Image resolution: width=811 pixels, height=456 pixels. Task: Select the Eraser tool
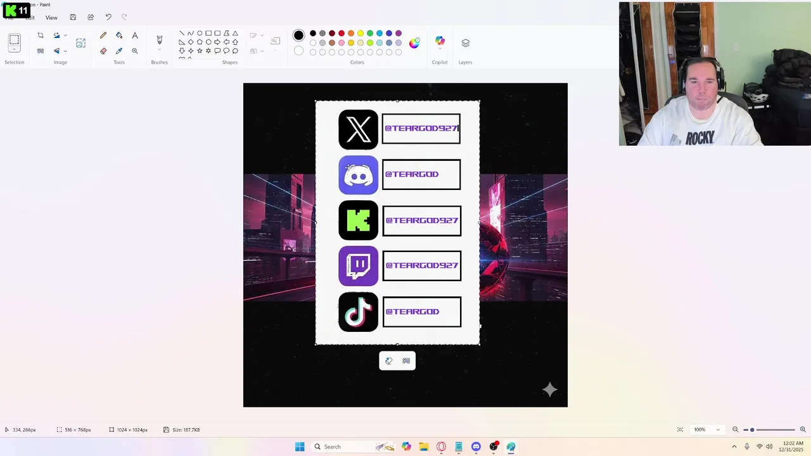pos(103,51)
